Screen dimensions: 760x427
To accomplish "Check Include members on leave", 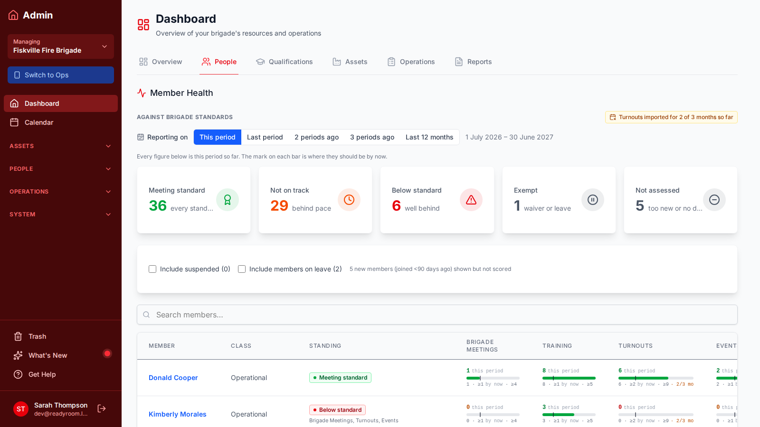I will pyautogui.click(x=242, y=269).
